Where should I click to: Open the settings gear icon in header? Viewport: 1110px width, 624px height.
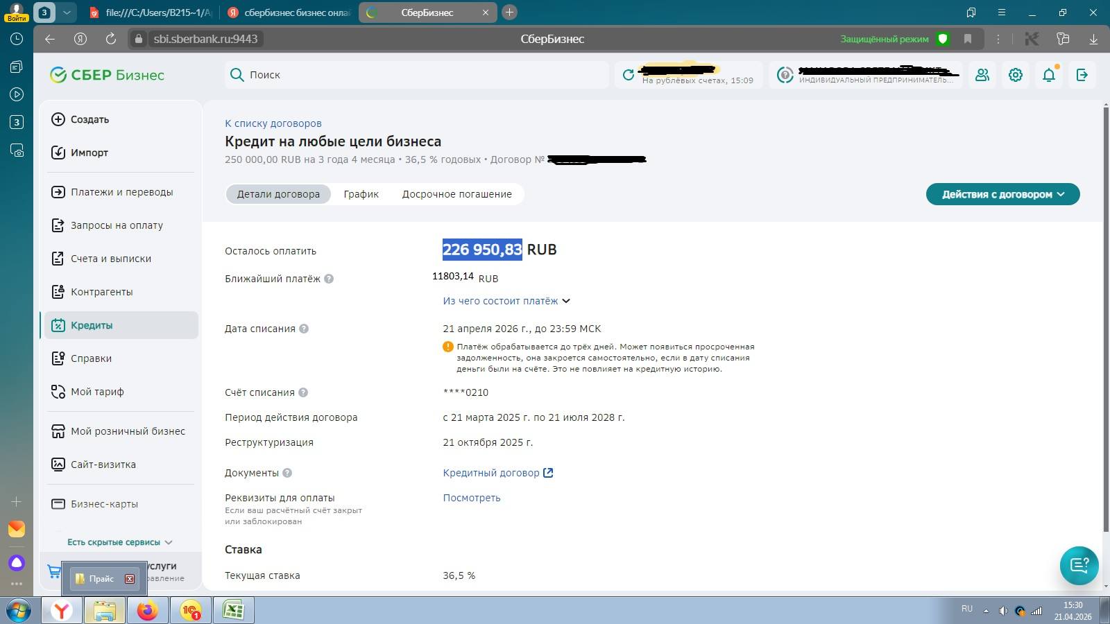[1016, 75]
